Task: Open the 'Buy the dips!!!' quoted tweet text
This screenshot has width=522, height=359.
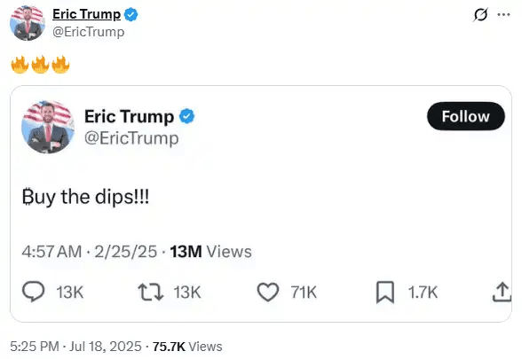Action: pos(85,197)
